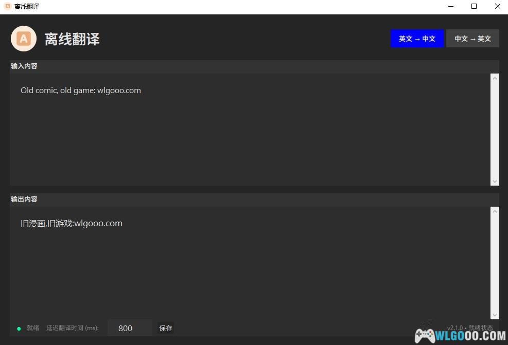
Task: Minimize the 离线翻译 window
Action: [451, 7]
